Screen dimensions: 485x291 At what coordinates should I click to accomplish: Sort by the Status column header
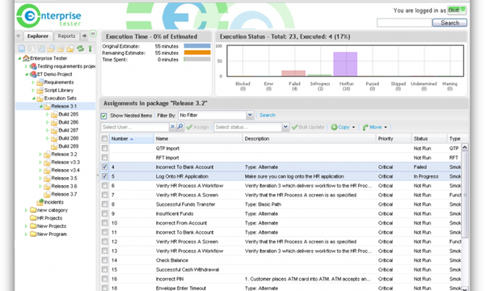pyautogui.click(x=429, y=138)
